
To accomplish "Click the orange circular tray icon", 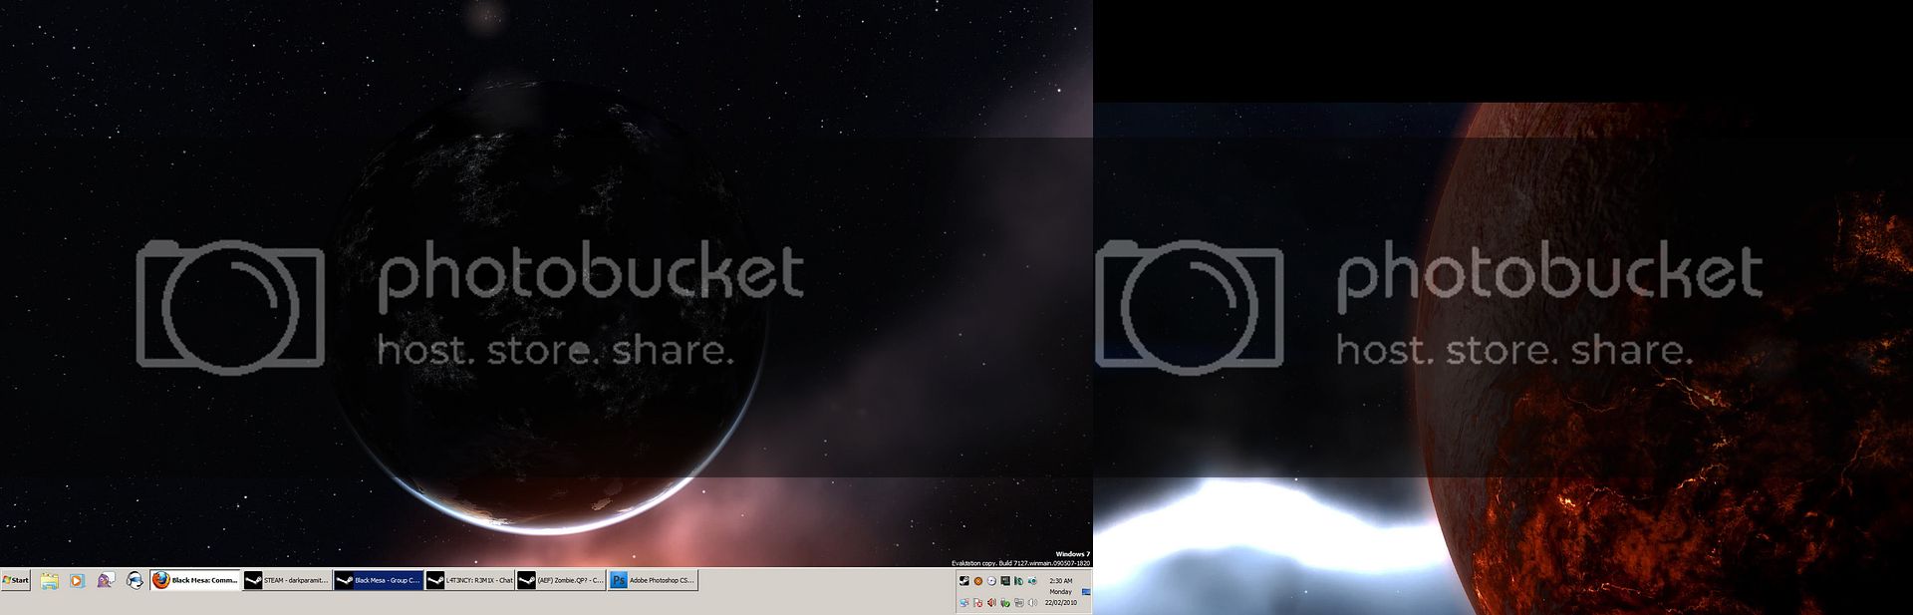I will tap(978, 581).
